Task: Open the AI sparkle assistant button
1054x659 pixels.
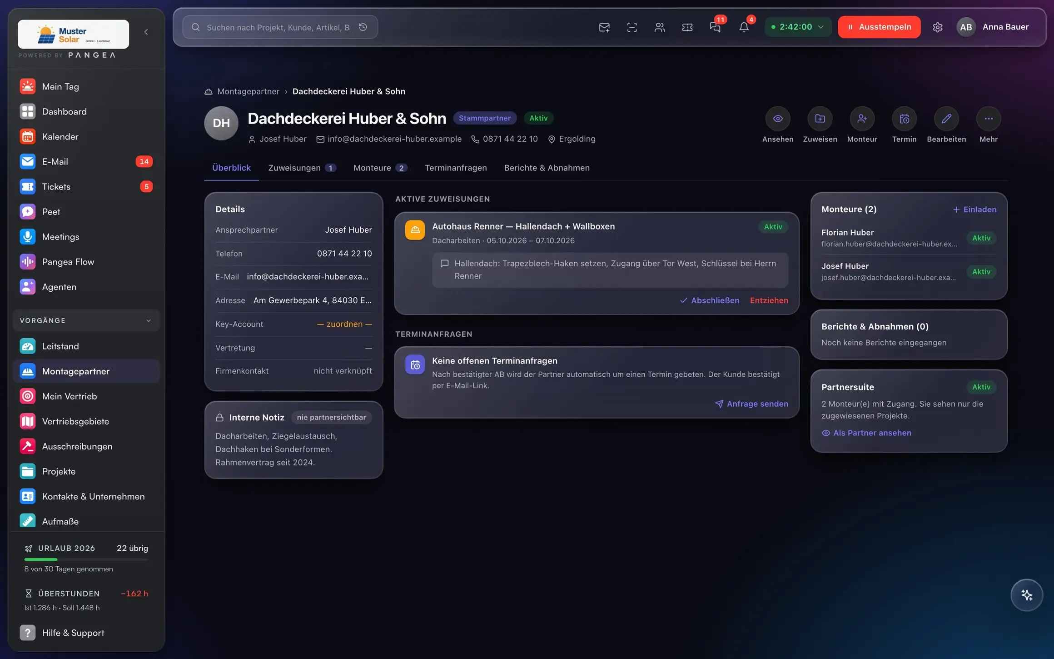Action: (1027, 595)
